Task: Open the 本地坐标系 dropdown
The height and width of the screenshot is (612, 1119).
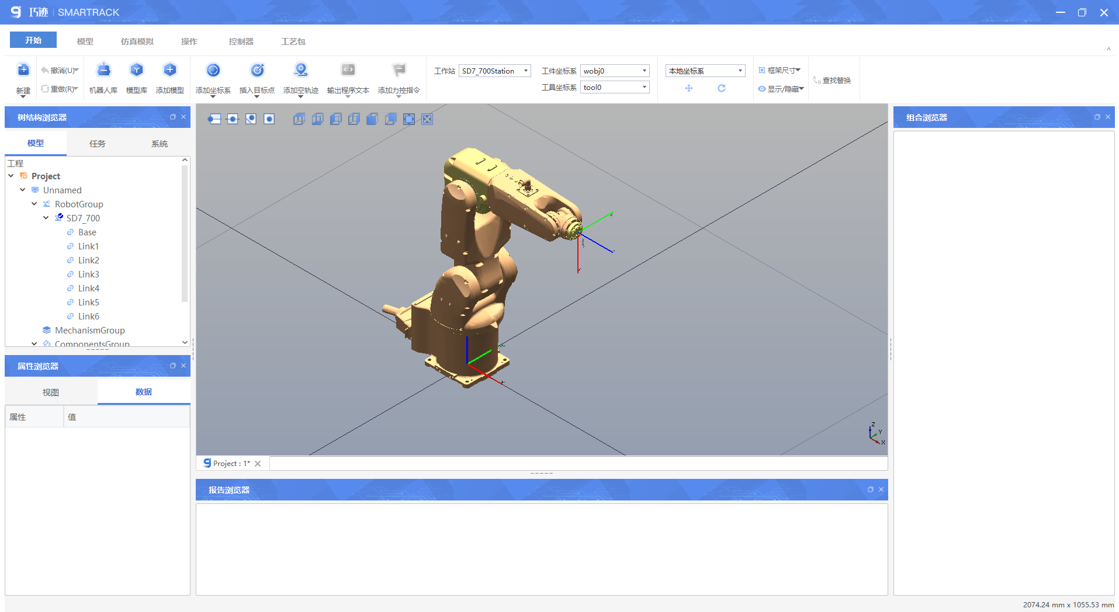Action: (x=705, y=71)
